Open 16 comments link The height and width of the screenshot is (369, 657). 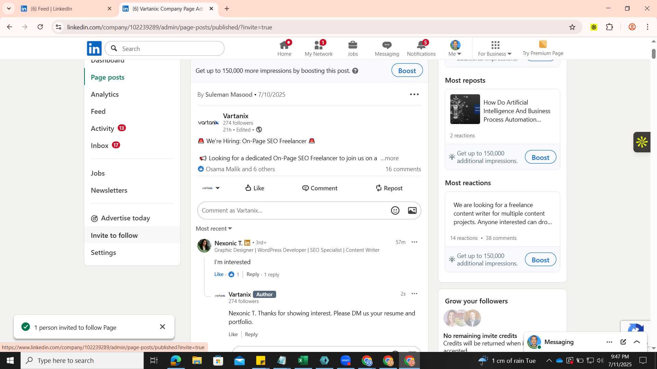[x=403, y=169]
